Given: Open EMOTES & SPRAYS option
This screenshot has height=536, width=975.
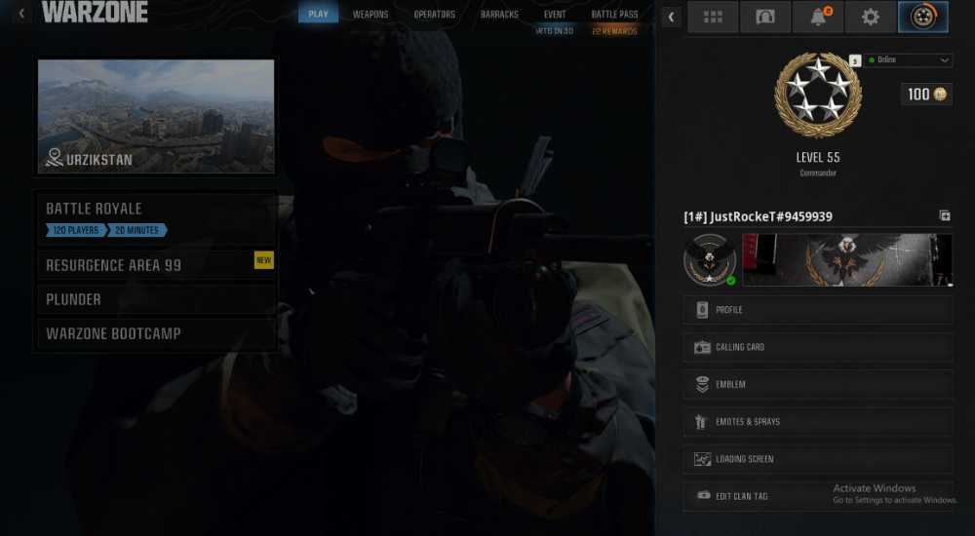Looking at the screenshot, I should 818,422.
